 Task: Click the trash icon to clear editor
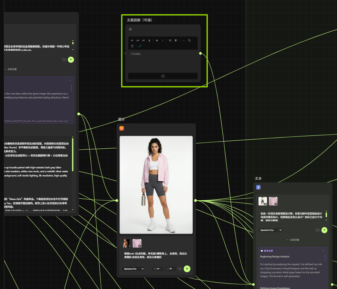pos(132,46)
